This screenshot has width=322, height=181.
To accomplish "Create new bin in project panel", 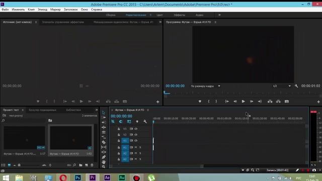I will (80, 165).
